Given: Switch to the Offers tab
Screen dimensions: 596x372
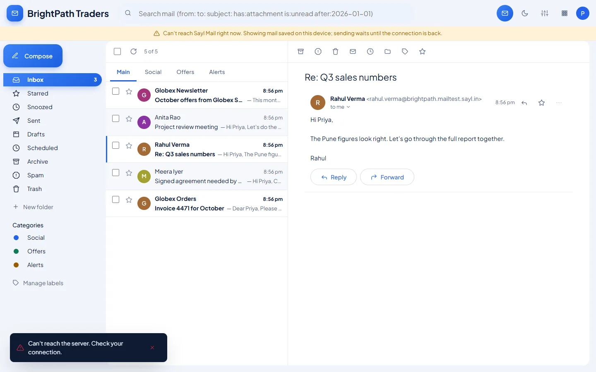Looking at the screenshot, I should (x=185, y=72).
